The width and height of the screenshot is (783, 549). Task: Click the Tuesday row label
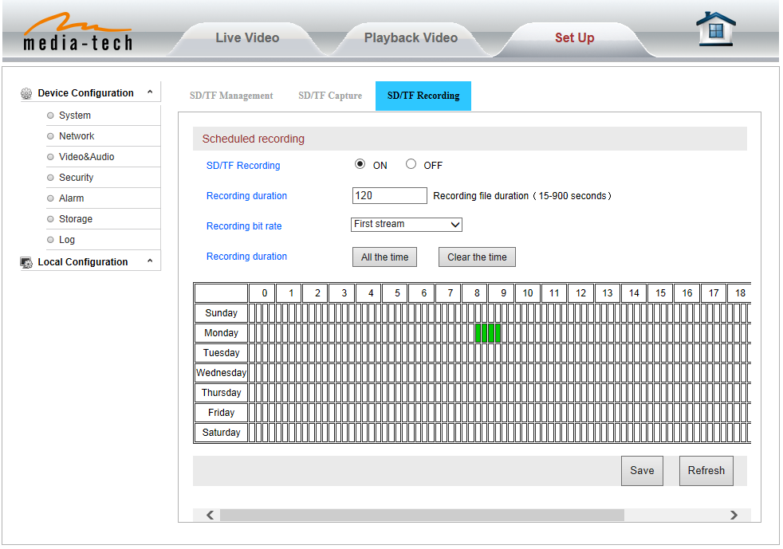221,353
